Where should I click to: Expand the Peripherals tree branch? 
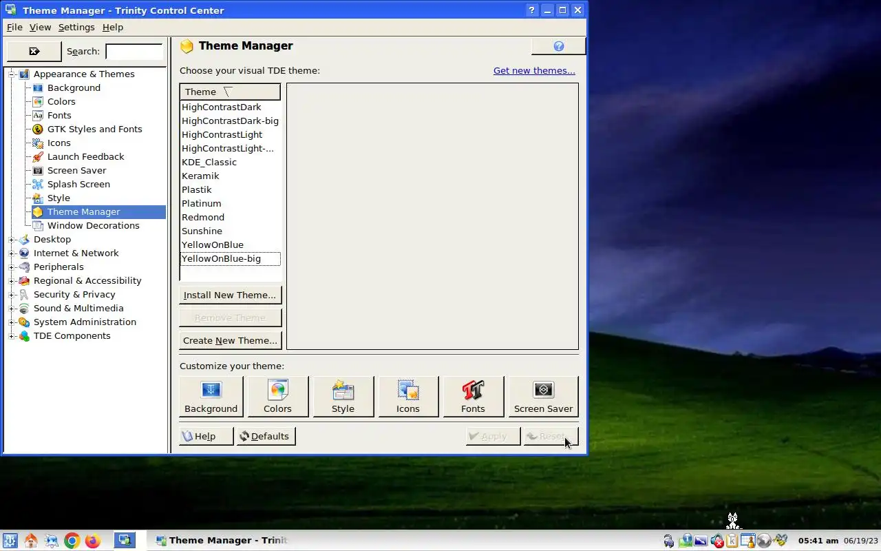(12, 267)
